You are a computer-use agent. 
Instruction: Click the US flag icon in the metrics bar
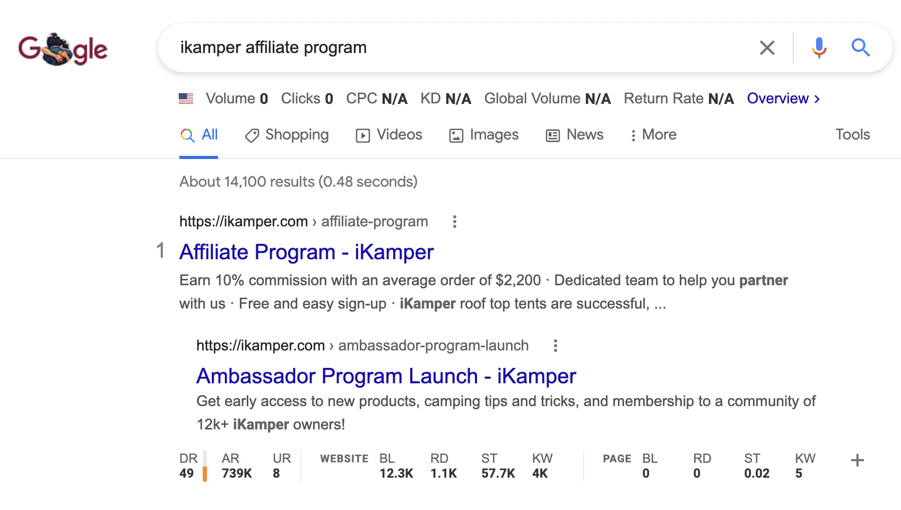pos(186,98)
